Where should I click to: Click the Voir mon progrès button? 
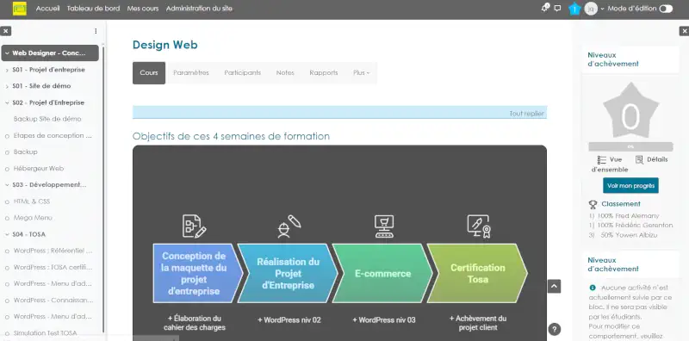click(630, 185)
